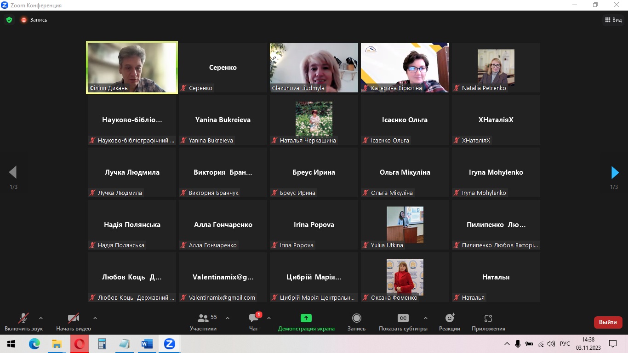The width and height of the screenshot is (628, 353).
Task: Click the Любов Коць tile
Action: [x=132, y=277]
